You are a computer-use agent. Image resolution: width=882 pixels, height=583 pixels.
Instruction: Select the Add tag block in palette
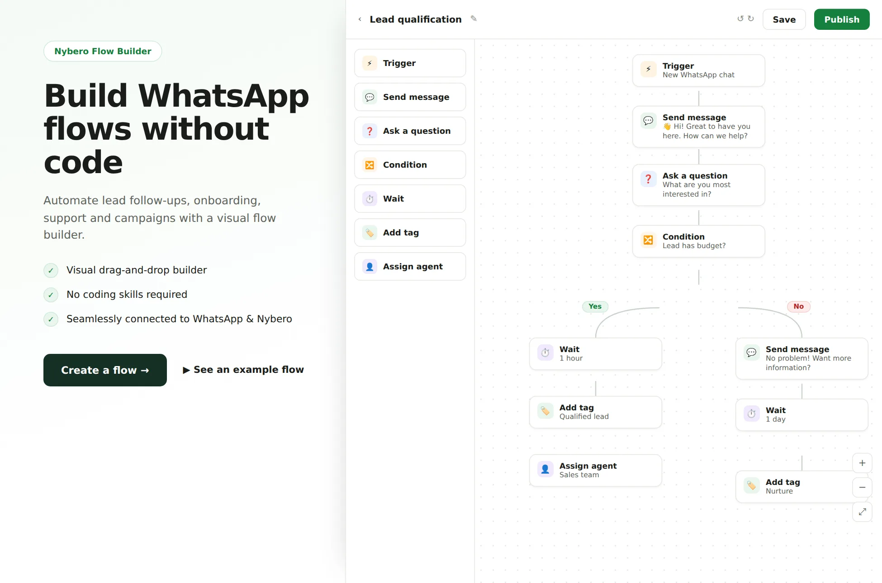click(410, 233)
